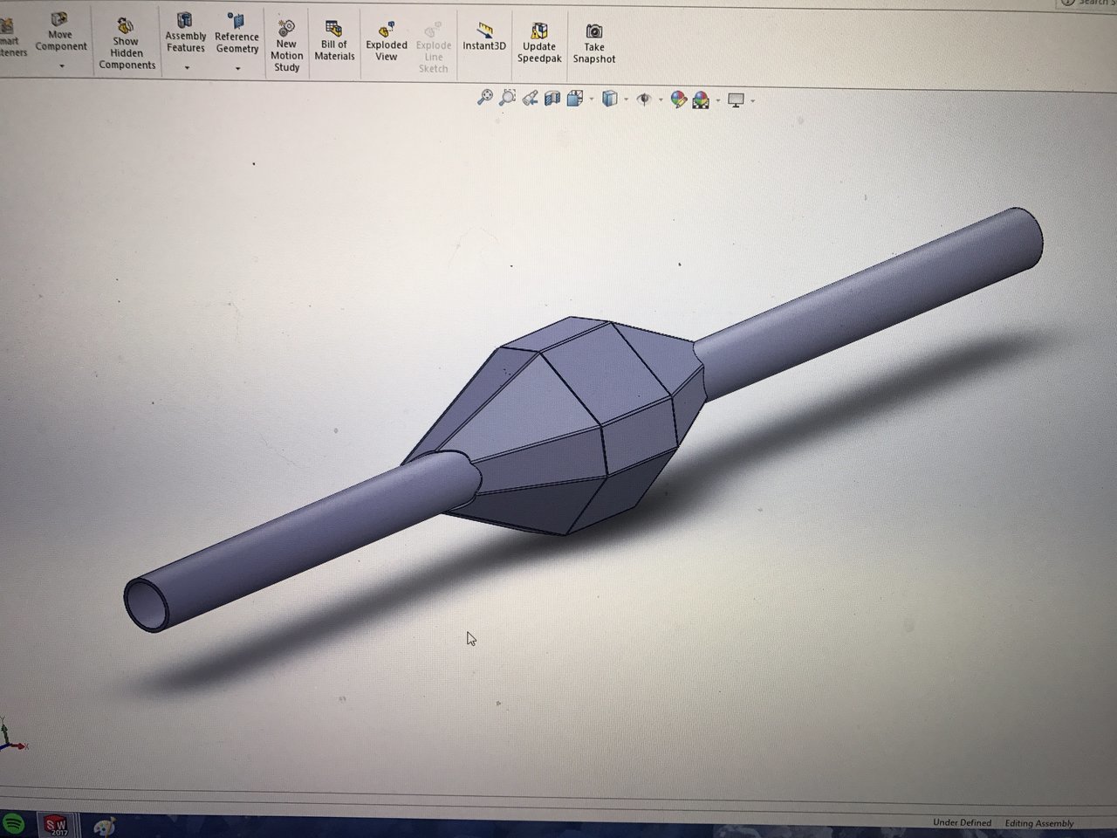Open the Move Component dropdown arrow
1117x838 pixels.
(x=61, y=66)
